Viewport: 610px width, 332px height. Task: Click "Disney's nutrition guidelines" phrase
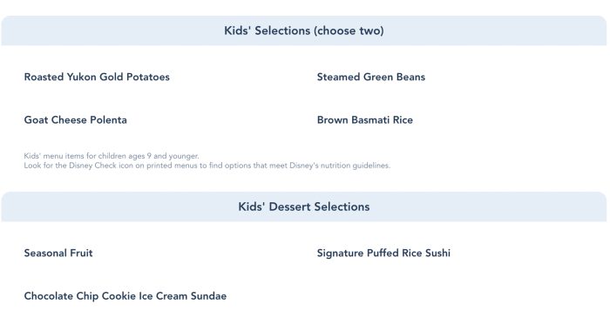tap(339, 166)
